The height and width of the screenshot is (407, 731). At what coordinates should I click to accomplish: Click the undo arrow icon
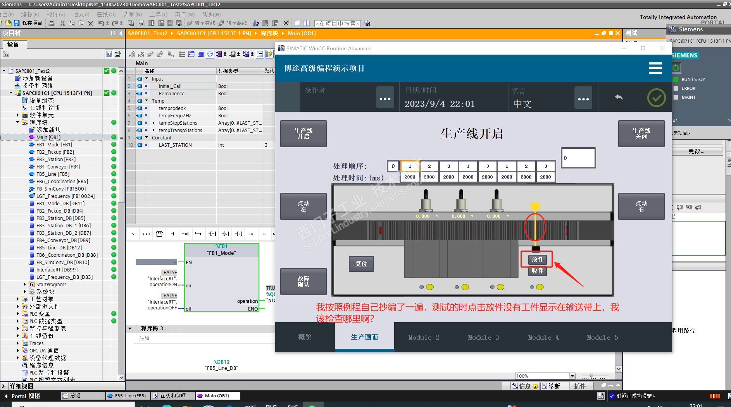pos(101,23)
